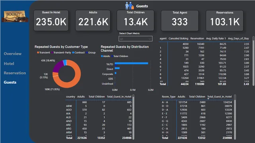Sort by the agent column header
This screenshot has height=143, width=255.
(x=163, y=39)
